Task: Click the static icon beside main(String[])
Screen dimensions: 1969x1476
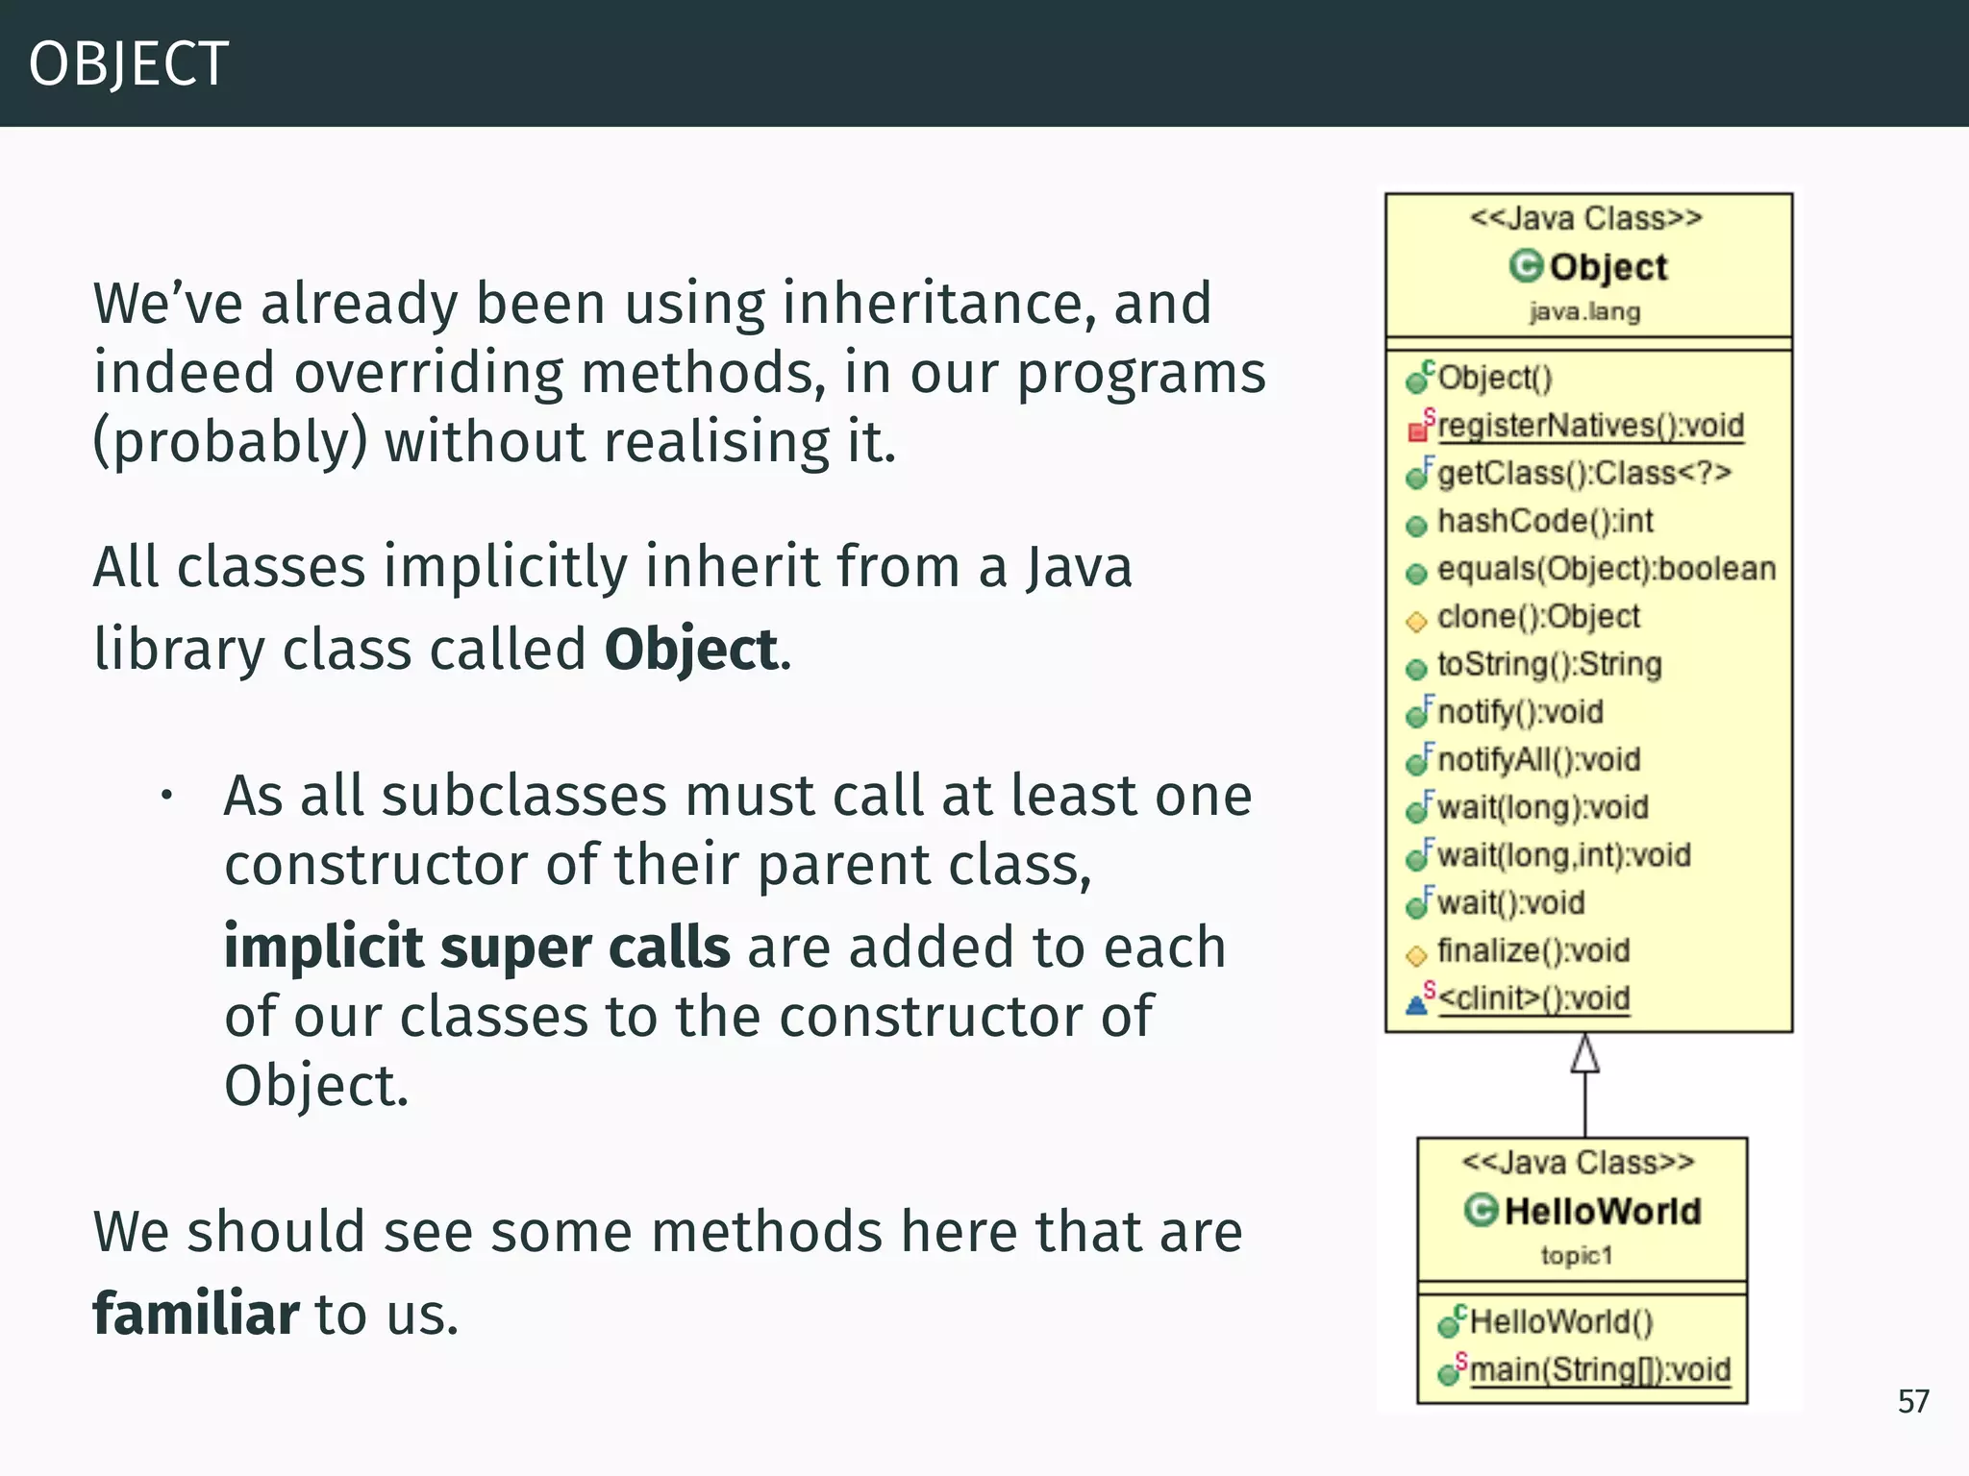Action: click(1451, 1372)
